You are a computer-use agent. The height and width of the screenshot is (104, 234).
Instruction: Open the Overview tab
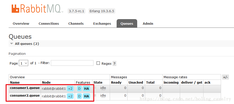tap(21, 24)
